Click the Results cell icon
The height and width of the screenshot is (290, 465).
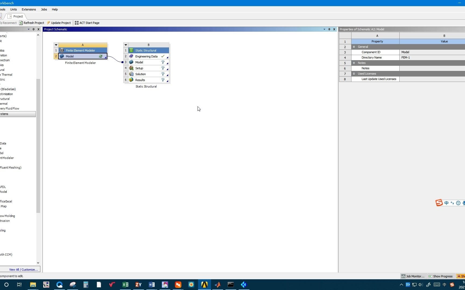[131, 80]
